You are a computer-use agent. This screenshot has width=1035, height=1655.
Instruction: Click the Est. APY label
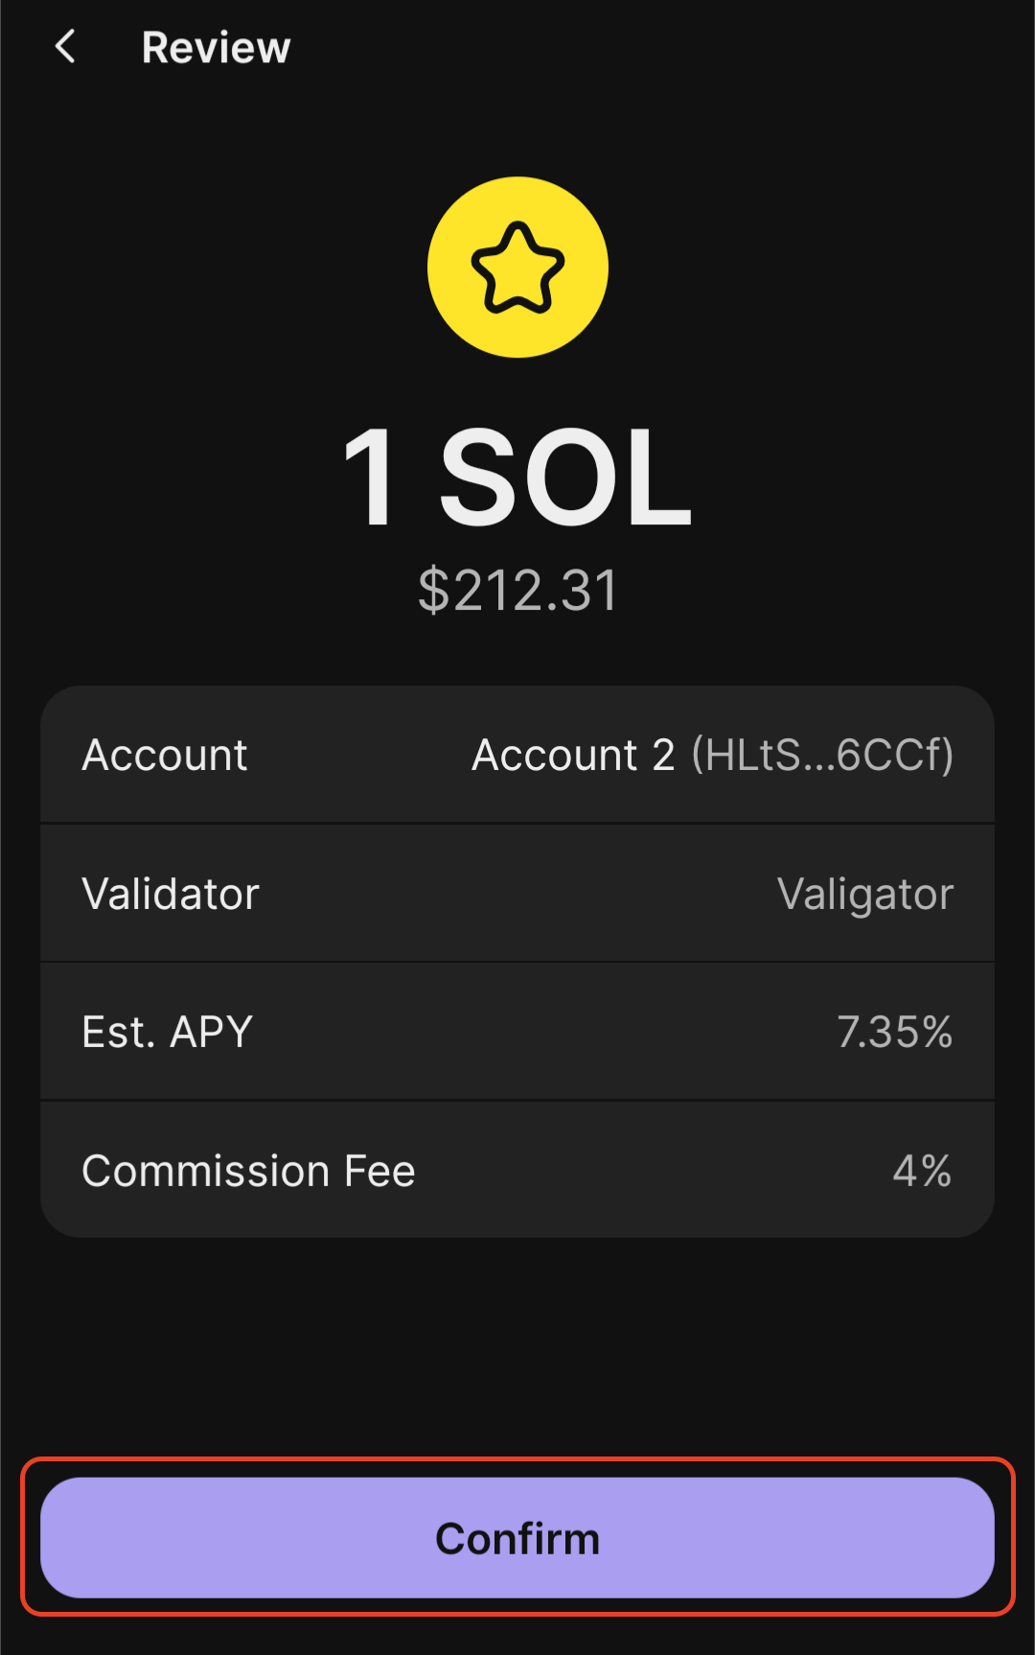click(168, 1032)
